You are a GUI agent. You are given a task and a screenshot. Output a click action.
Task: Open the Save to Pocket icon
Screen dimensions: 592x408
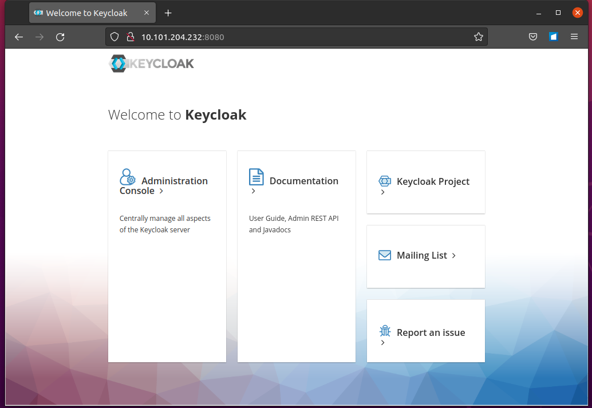click(x=532, y=37)
